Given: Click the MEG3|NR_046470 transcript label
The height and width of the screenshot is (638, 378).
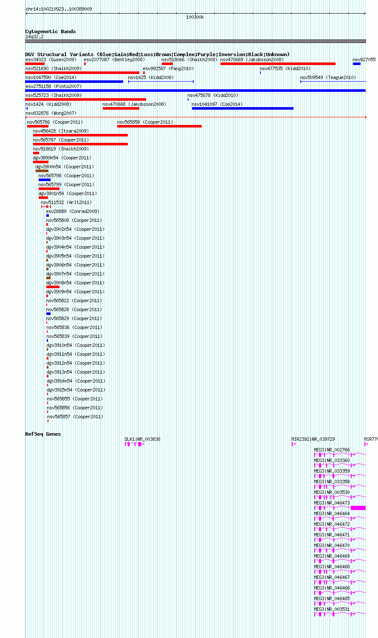Looking at the screenshot, I should 332,545.
